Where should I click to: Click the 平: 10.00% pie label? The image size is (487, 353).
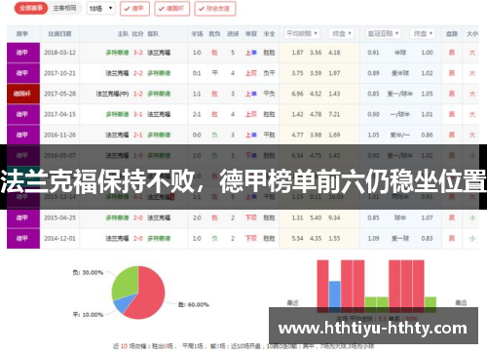click(x=88, y=315)
